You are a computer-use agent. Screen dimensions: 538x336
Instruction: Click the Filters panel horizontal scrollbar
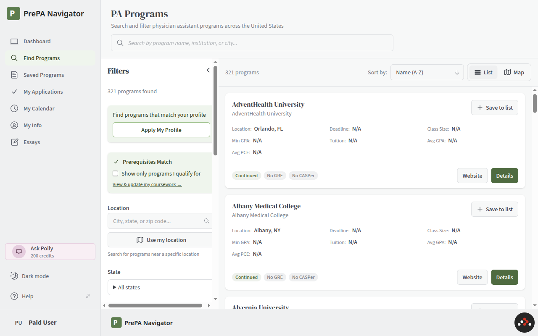[155, 305]
